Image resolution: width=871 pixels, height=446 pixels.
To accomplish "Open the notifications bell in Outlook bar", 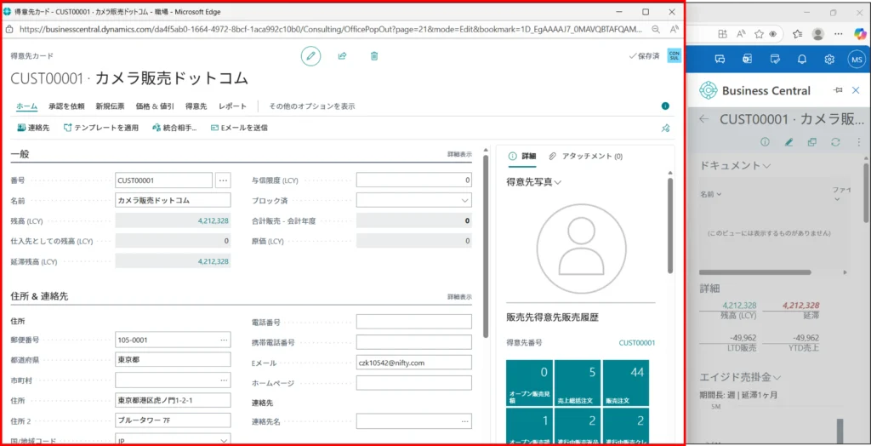I will (801, 60).
